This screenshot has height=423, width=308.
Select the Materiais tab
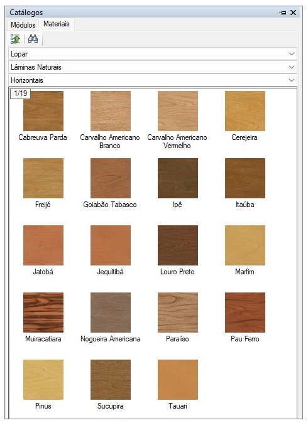click(57, 24)
